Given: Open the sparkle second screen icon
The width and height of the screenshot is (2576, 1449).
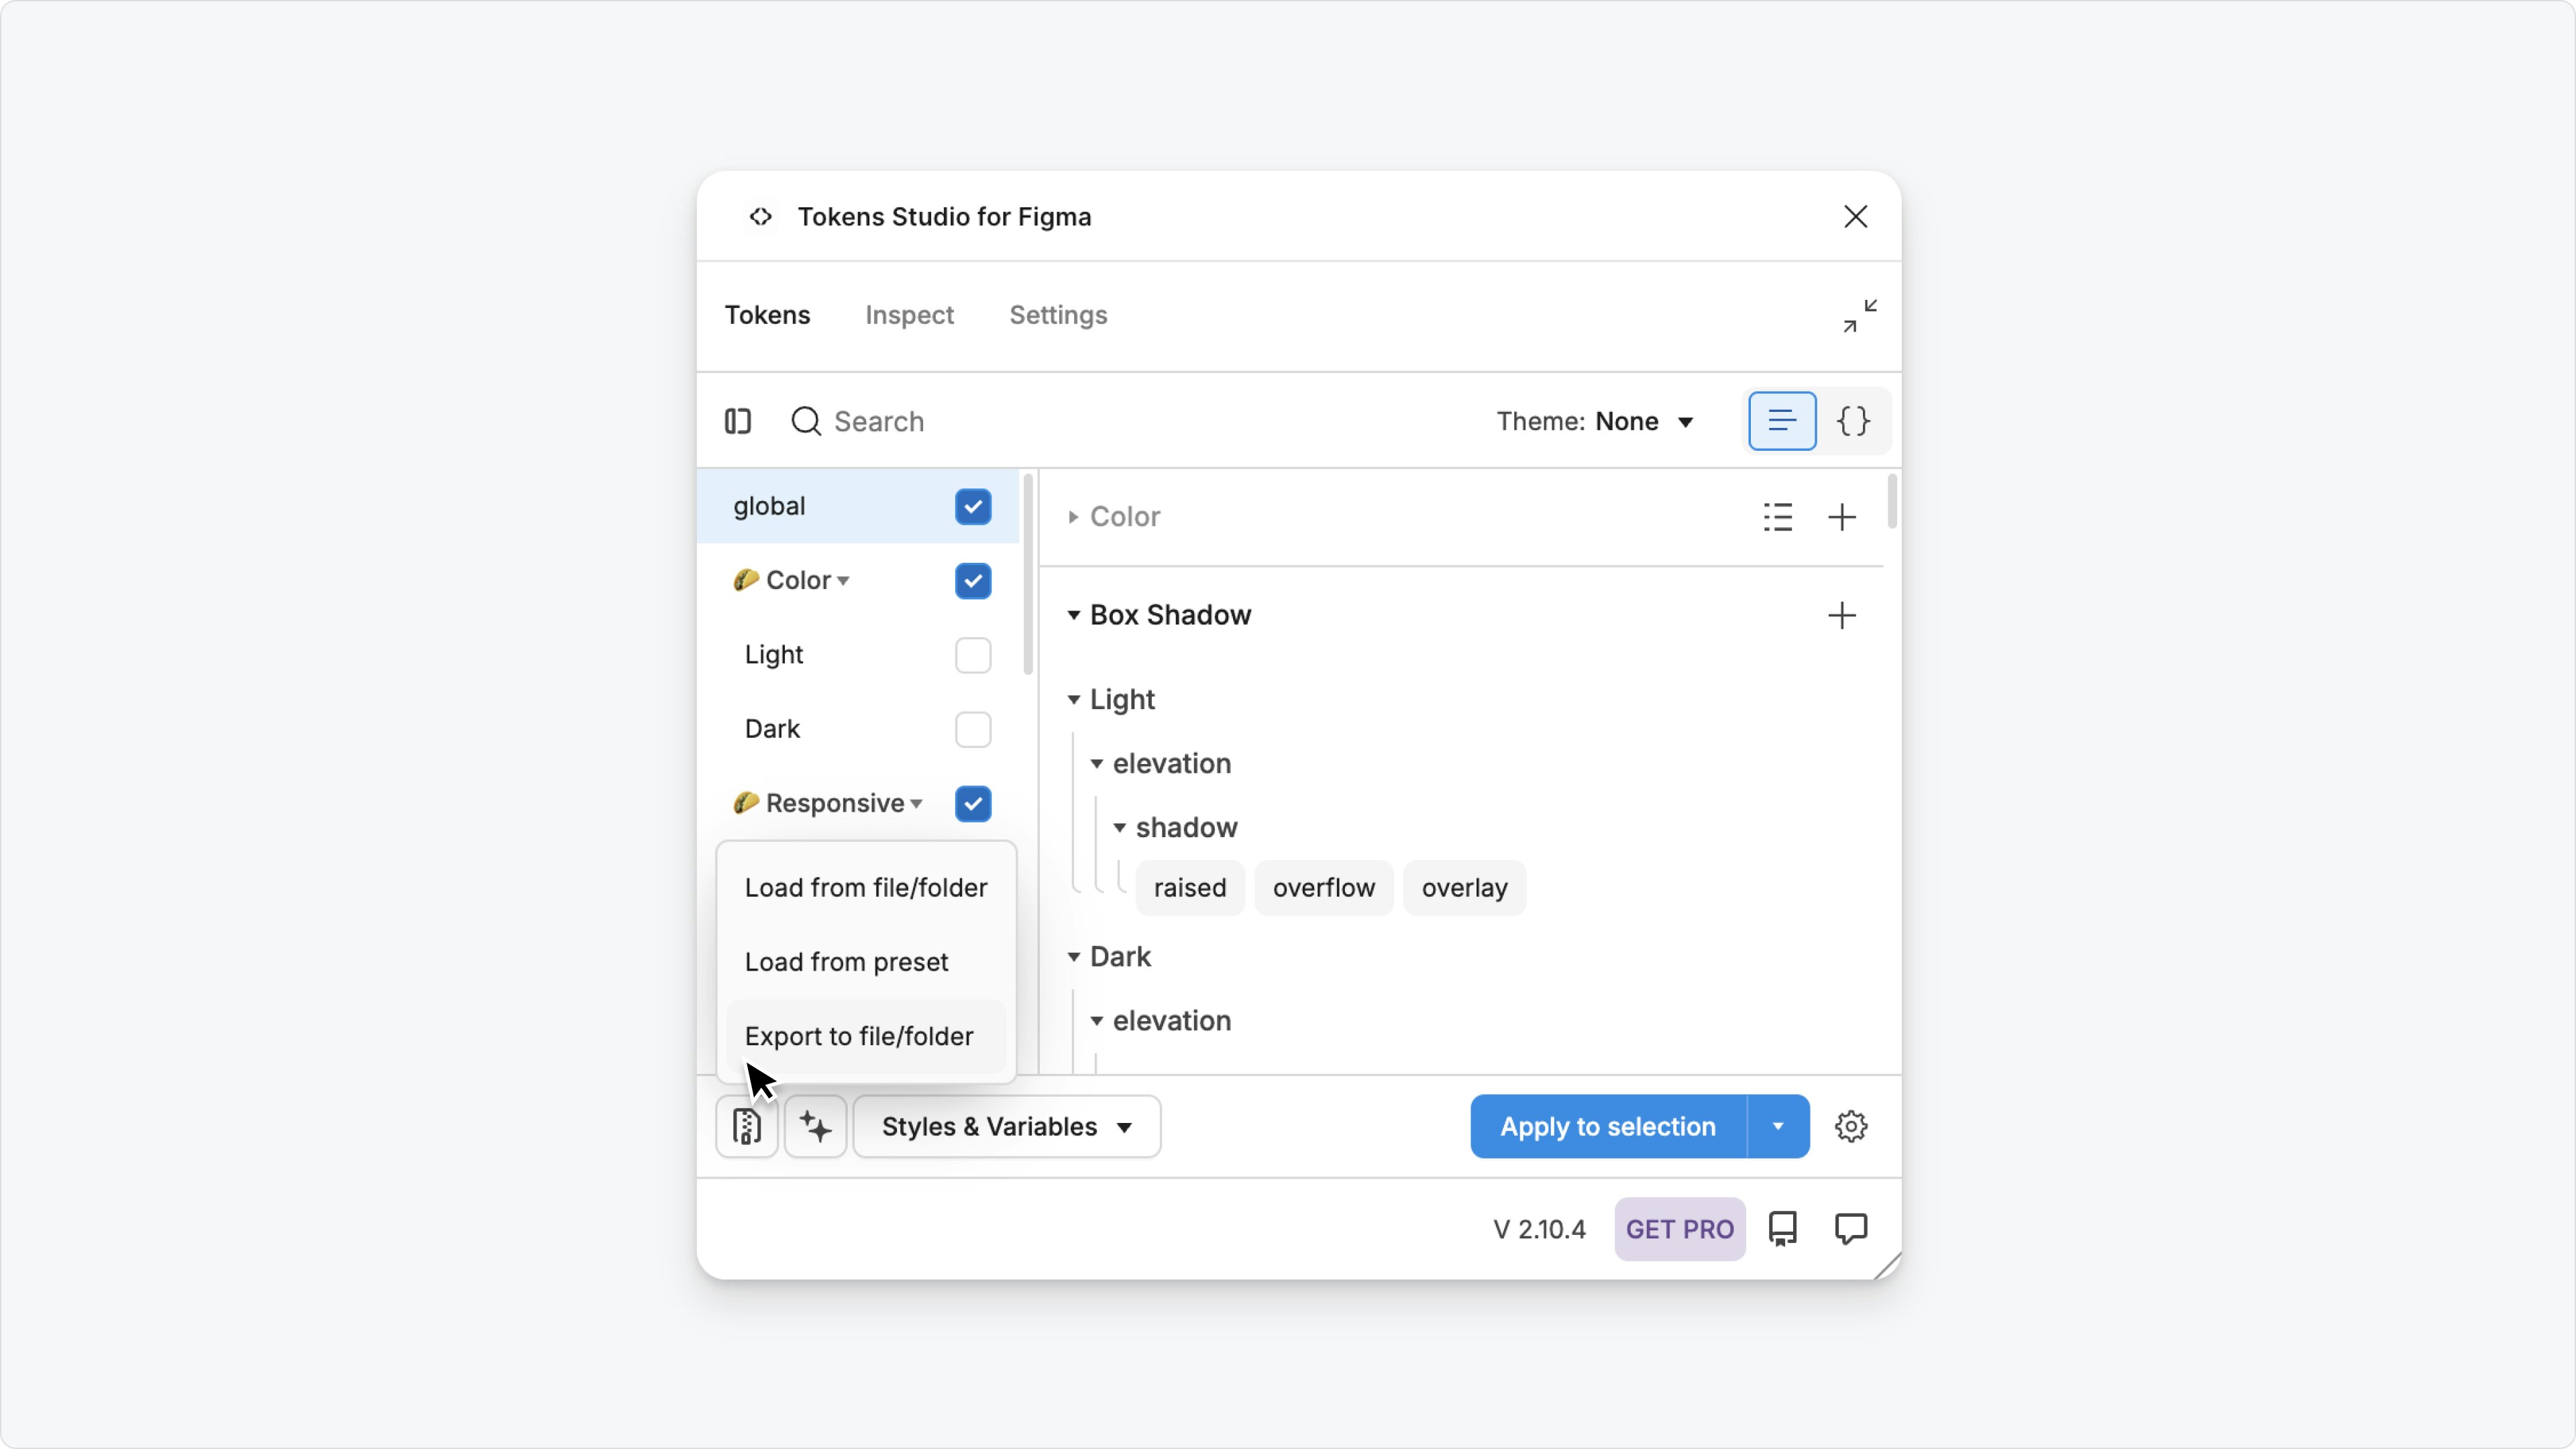Looking at the screenshot, I should (x=815, y=1127).
